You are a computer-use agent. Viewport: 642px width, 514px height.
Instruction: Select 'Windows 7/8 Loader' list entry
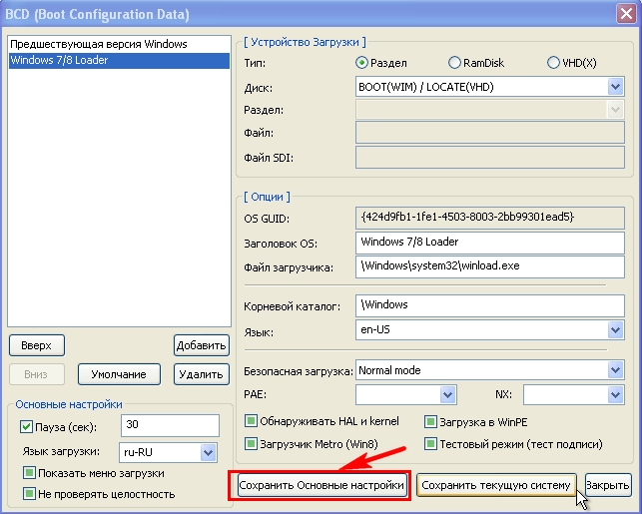coord(59,60)
